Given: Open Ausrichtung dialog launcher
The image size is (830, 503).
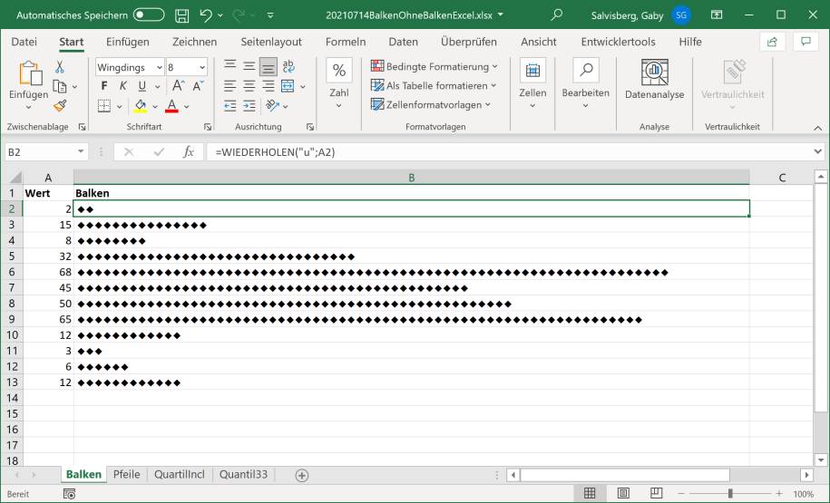Looking at the screenshot, I should (309, 127).
